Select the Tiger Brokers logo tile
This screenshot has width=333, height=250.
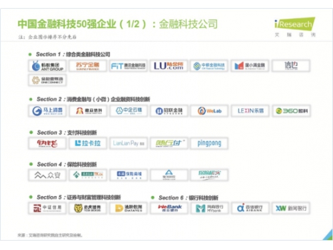click(88, 208)
